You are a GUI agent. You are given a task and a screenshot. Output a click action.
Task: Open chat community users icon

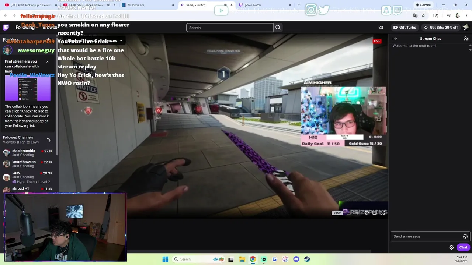click(466, 39)
